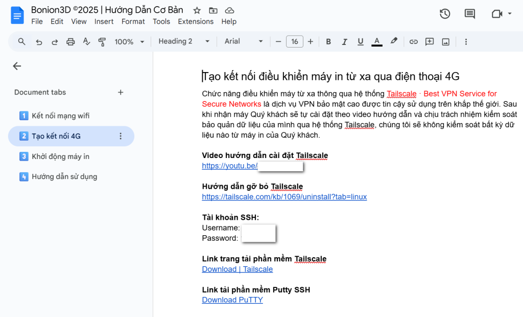Activate paint format tool
This screenshot has height=317, width=523.
pos(102,42)
